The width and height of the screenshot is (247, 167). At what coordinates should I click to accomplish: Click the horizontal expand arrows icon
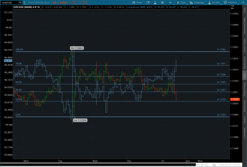[x=198, y=165]
